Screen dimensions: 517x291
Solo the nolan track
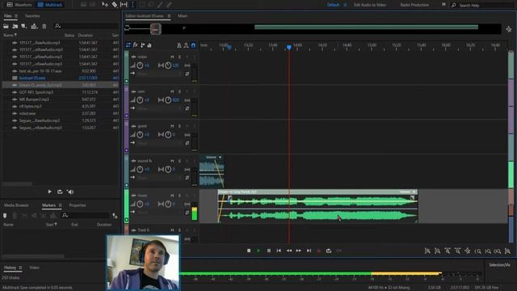click(x=179, y=57)
